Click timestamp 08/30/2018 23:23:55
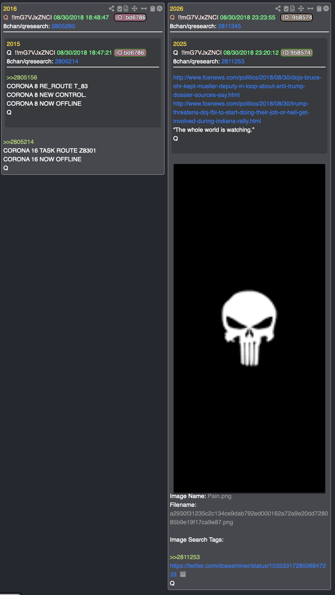Image resolution: width=335 pixels, height=595 pixels. 248,17
